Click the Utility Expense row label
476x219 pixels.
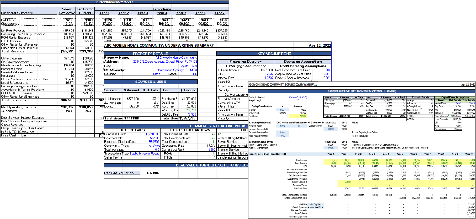click(x=11, y=58)
